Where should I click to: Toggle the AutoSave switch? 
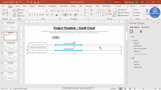12,2
